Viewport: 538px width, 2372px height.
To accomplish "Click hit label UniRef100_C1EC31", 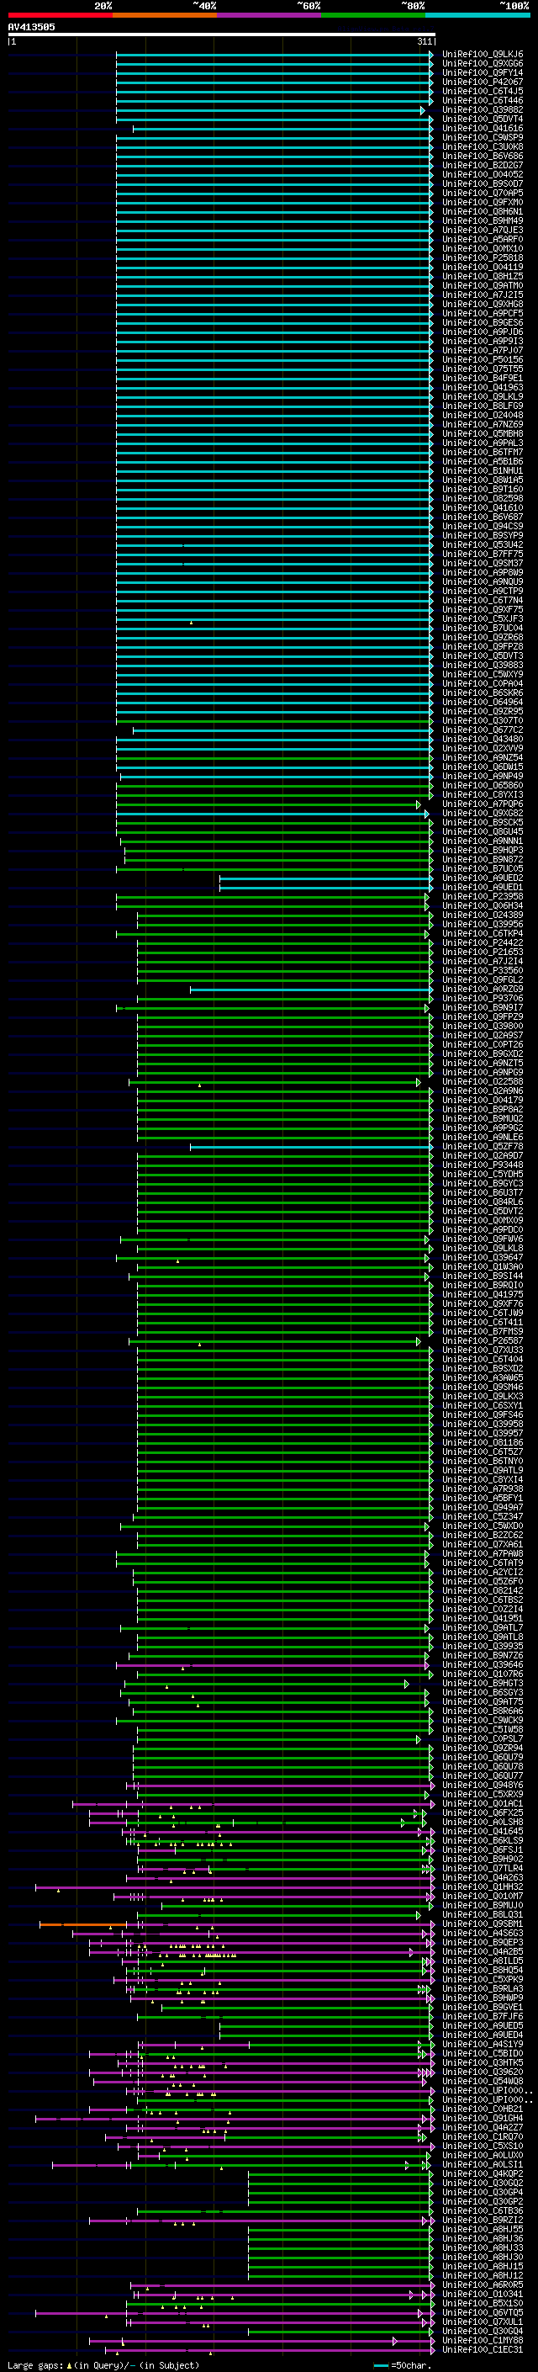I will pos(483,2349).
